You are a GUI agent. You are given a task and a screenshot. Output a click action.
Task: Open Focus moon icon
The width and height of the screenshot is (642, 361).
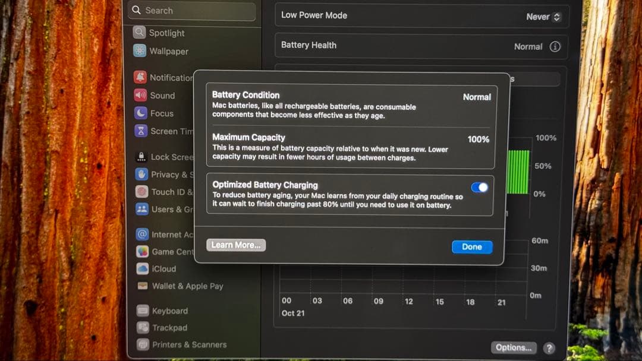point(140,113)
